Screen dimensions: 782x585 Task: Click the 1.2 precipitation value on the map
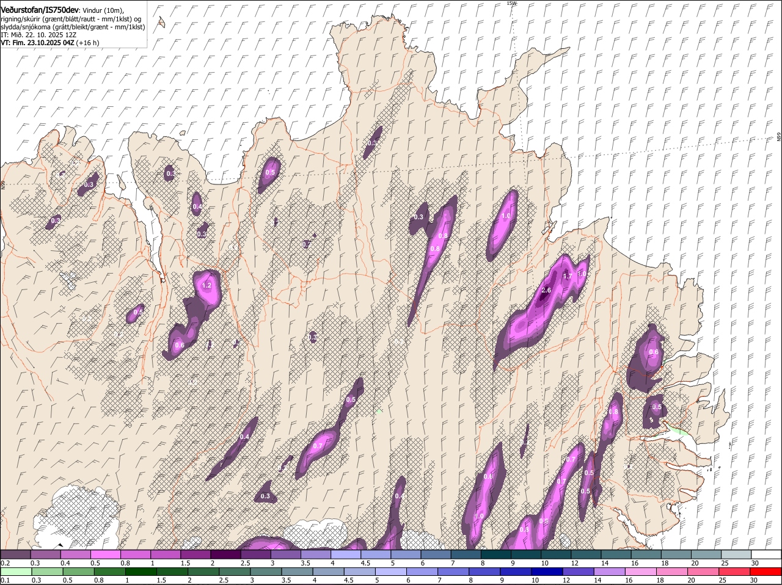[x=206, y=285]
